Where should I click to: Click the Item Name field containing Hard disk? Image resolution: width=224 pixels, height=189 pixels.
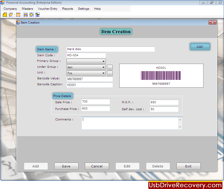pyautogui.click(x=111, y=49)
